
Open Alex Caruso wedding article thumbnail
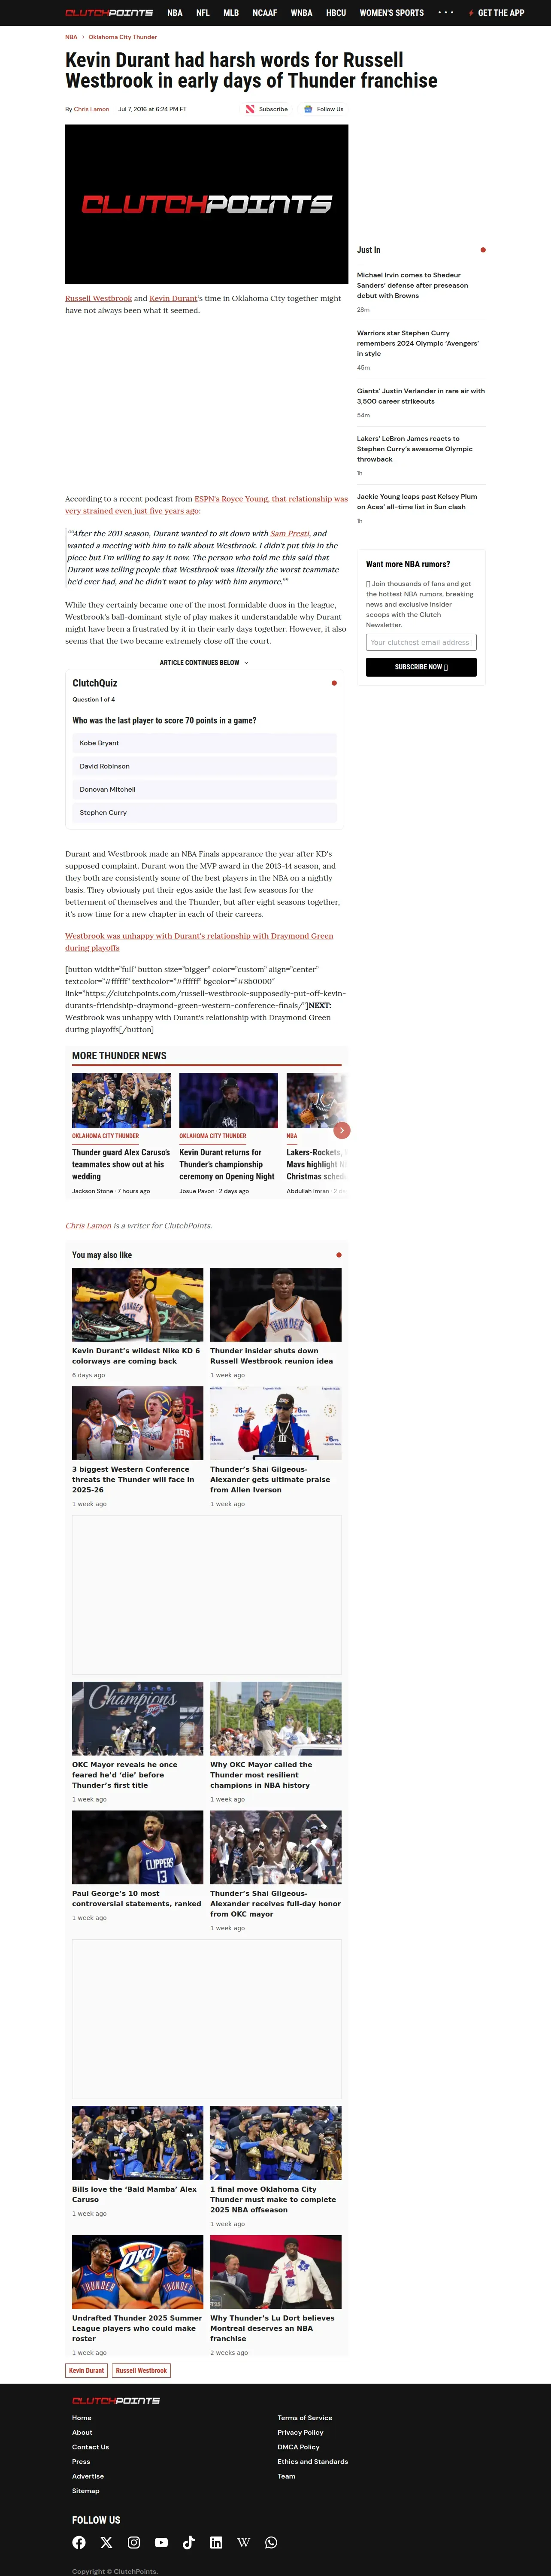point(121,1100)
